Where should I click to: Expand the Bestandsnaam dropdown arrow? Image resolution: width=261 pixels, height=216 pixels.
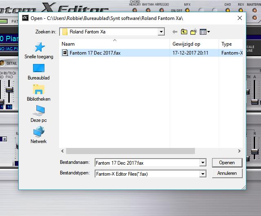[203, 163]
